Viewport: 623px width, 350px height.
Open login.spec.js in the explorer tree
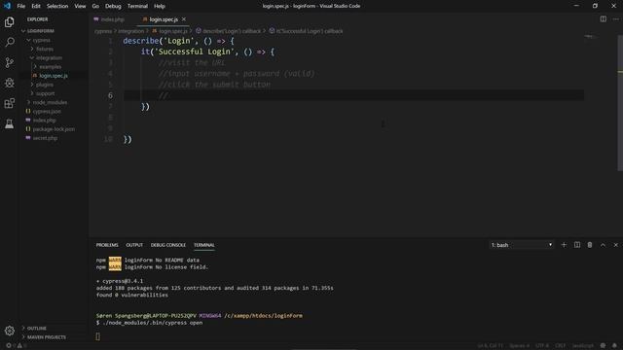pyautogui.click(x=54, y=76)
